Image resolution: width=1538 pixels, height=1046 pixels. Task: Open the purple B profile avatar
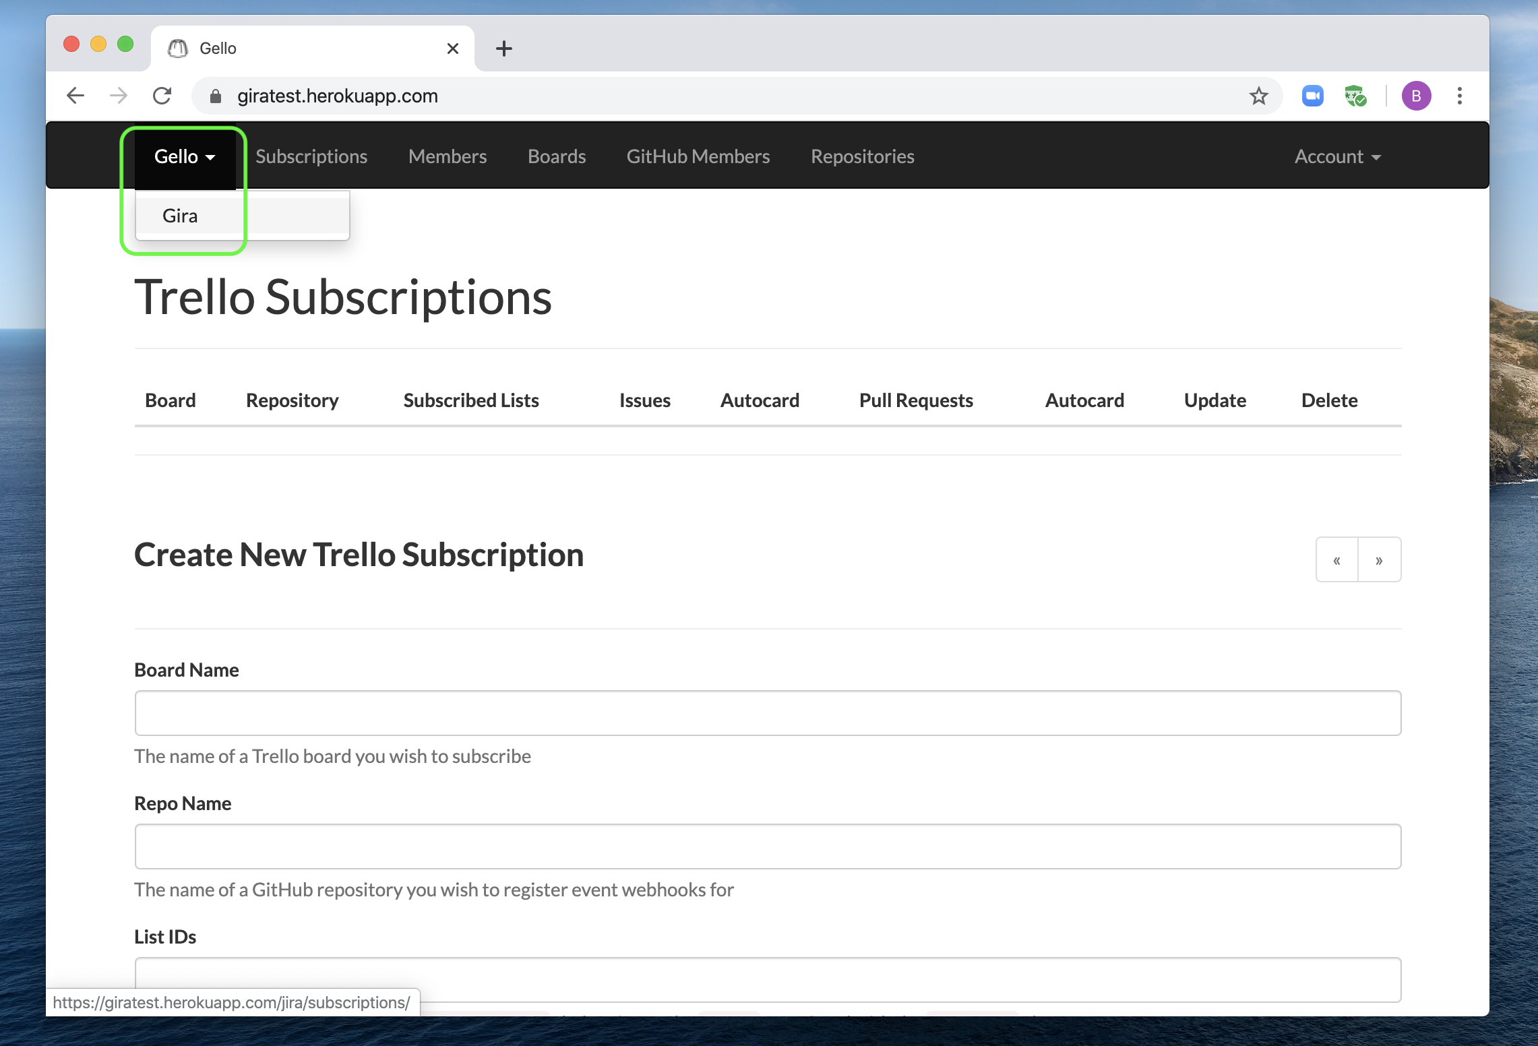pyautogui.click(x=1416, y=96)
